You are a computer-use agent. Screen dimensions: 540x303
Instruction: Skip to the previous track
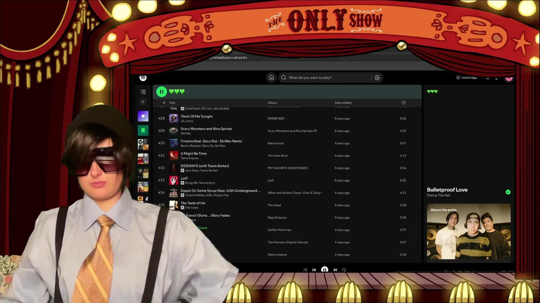[314, 270]
